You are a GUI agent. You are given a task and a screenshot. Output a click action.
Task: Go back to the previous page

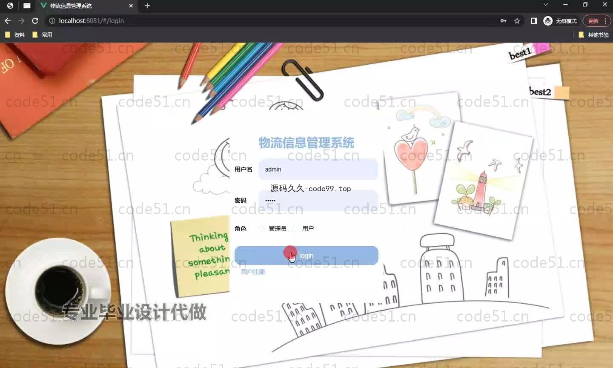point(8,20)
